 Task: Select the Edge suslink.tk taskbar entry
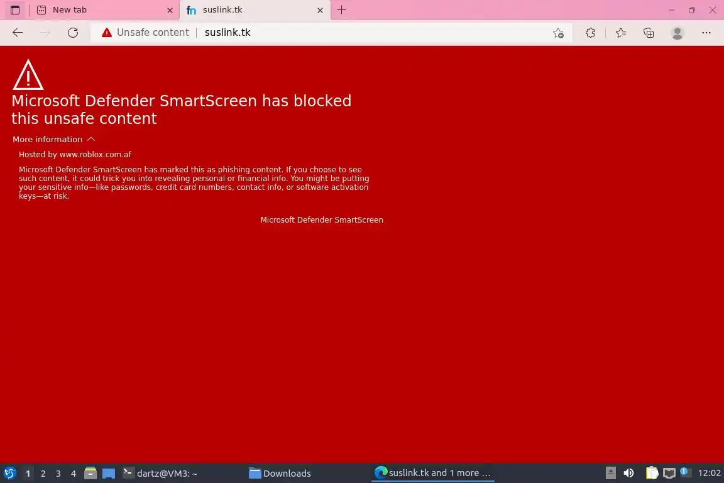(x=433, y=473)
